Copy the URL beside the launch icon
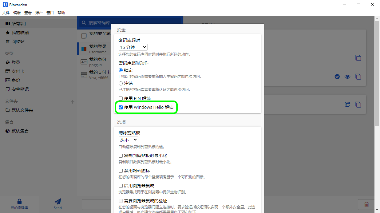This screenshot has height=213, width=380. pos(358,105)
